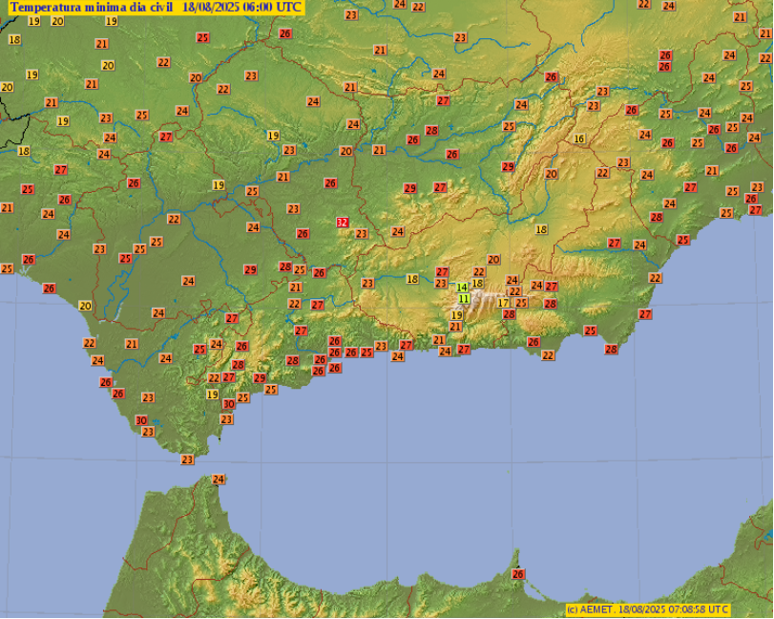Select the 24 marker on the African coastline

point(218,478)
